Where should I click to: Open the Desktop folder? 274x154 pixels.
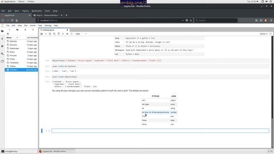(x=21, y=41)
